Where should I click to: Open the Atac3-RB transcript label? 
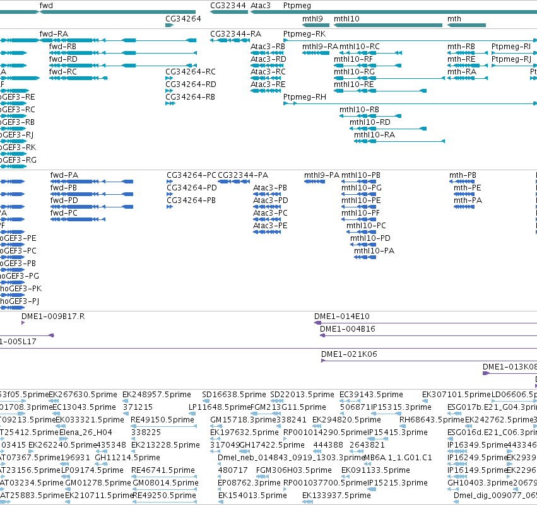coord(268,47)
